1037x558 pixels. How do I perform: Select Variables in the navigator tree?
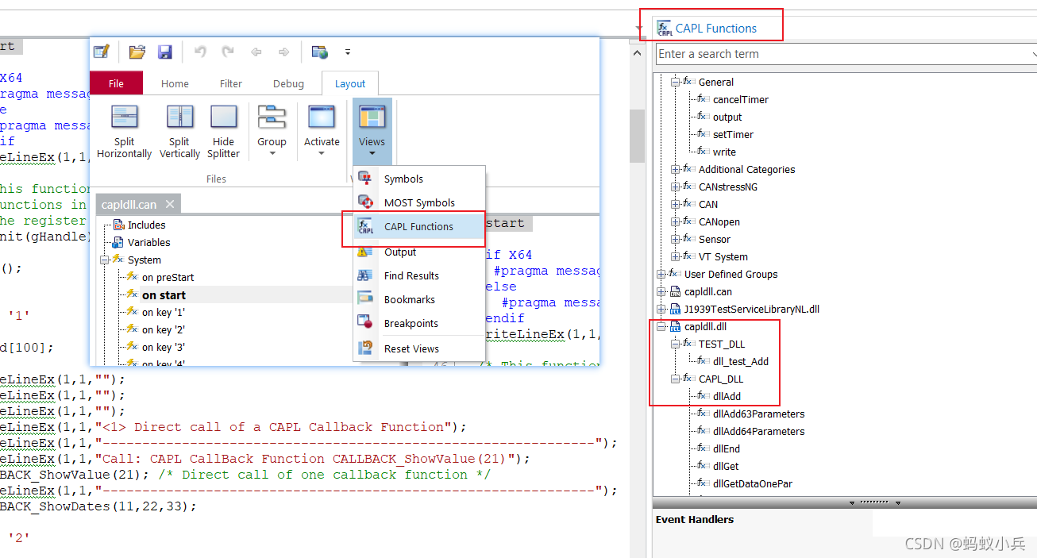pyautogui.click(x=148, y=242)
